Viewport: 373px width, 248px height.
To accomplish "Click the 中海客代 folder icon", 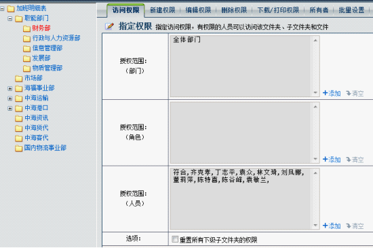I will pyautogui.click(x=18, y=138).
